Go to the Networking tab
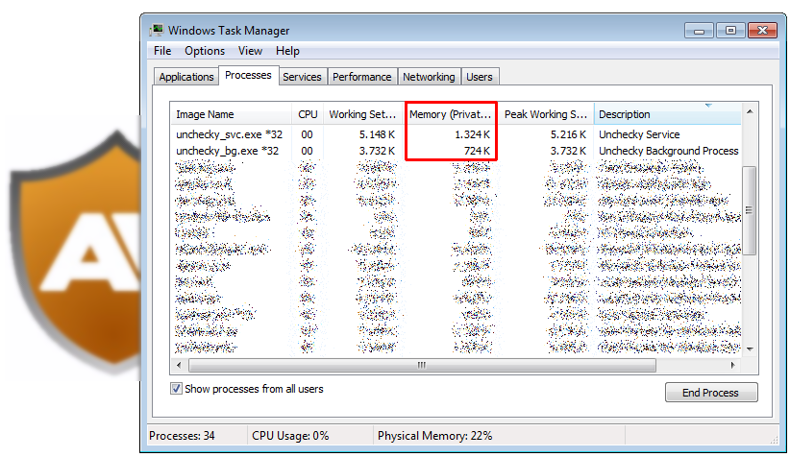790x457 pixels. coord(429,77)
